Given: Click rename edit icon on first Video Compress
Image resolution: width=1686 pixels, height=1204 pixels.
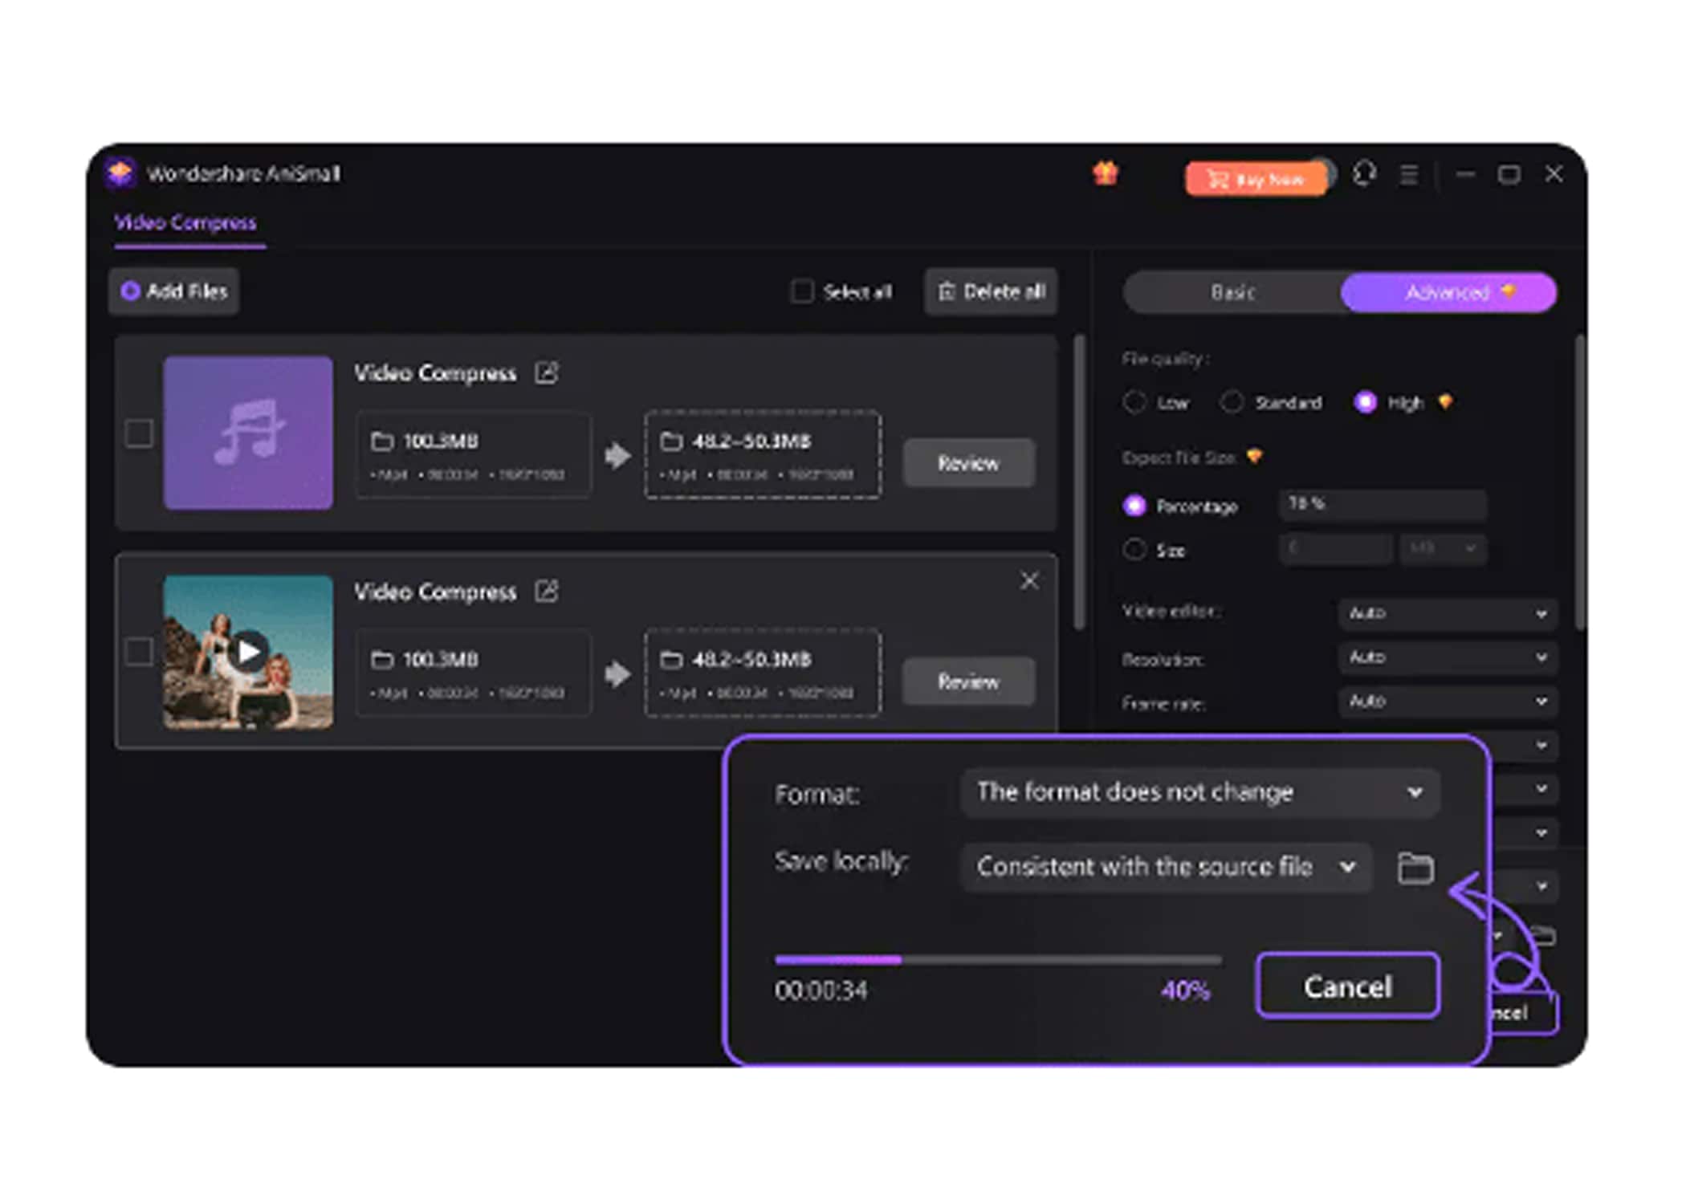Looking at the screenshot, I should 546,372.
